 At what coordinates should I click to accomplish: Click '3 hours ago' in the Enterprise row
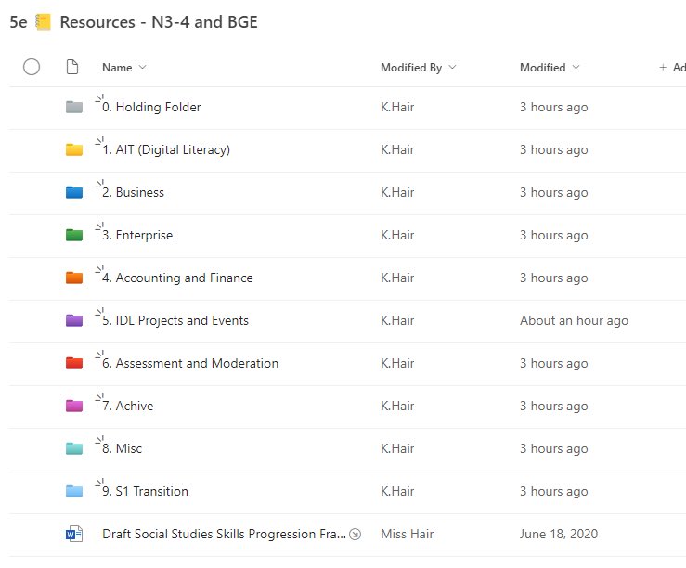554,235
